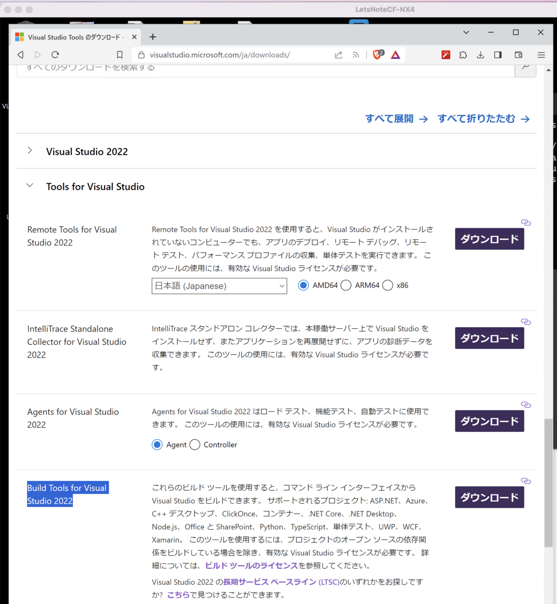Open the Brave wallet icon
The image size is (557, 604).
point(518,55)
